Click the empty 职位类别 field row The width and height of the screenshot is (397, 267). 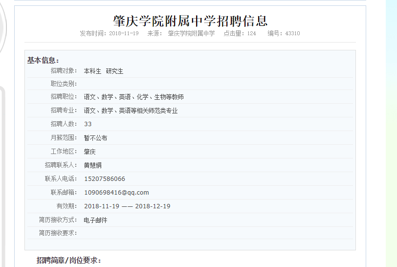pos(215,84)
